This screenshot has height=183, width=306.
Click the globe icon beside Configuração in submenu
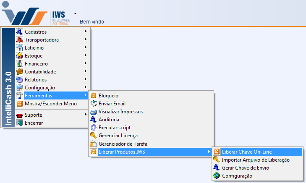click(217, 175)
